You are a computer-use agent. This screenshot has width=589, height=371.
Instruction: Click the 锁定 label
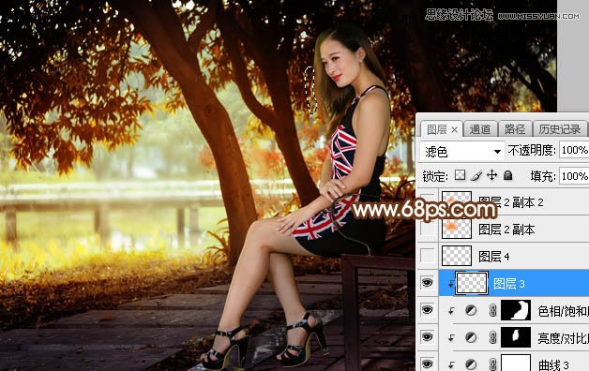coord(435,176)
